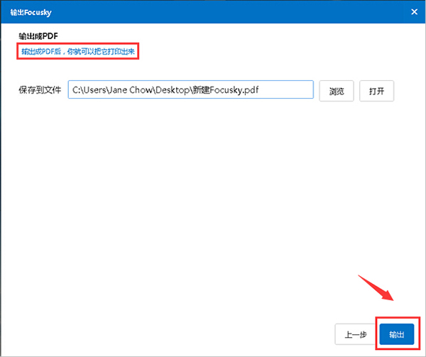Click the bold 输出成PDF heading

[x=40, y=36]
